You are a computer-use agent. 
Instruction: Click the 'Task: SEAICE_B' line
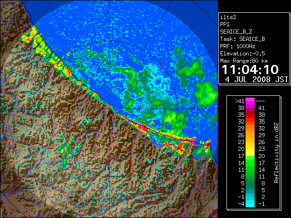click(x=242, y=39)
